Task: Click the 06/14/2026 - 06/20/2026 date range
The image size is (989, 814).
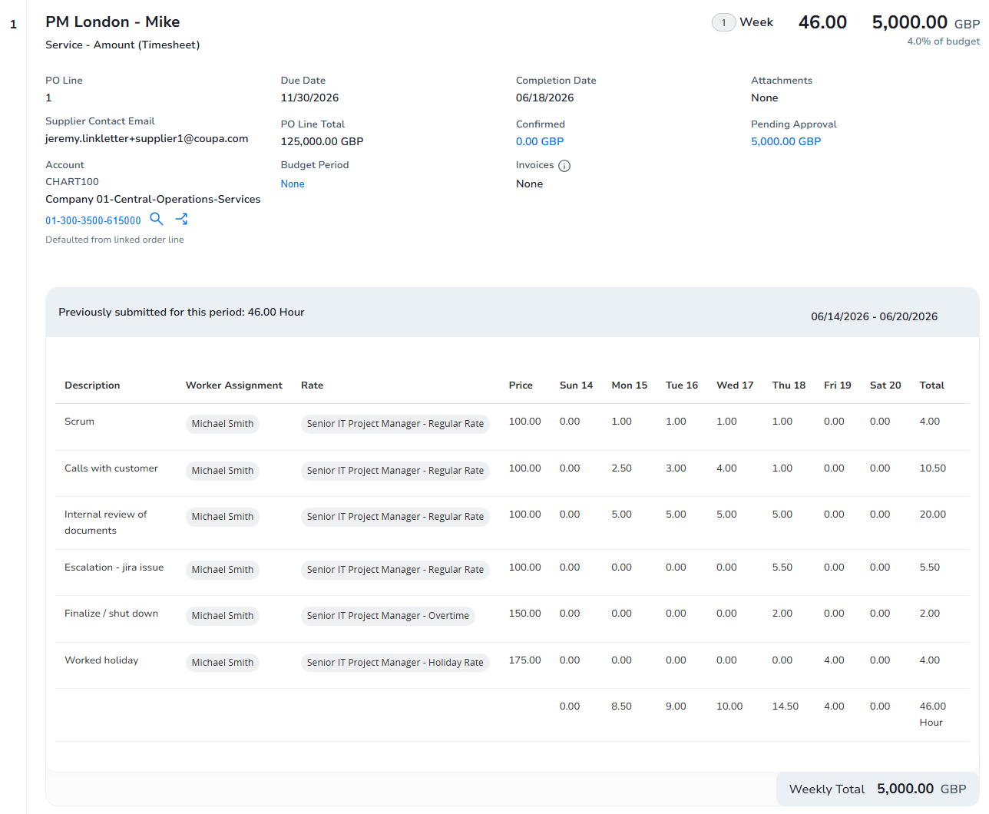Action: (x=875, y=316)
